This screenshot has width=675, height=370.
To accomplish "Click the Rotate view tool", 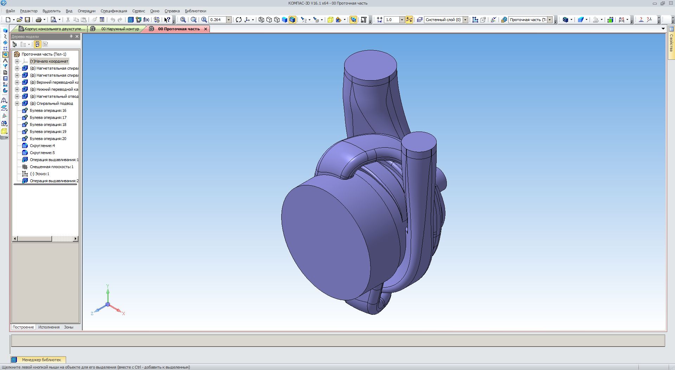I will pos(239,20).
